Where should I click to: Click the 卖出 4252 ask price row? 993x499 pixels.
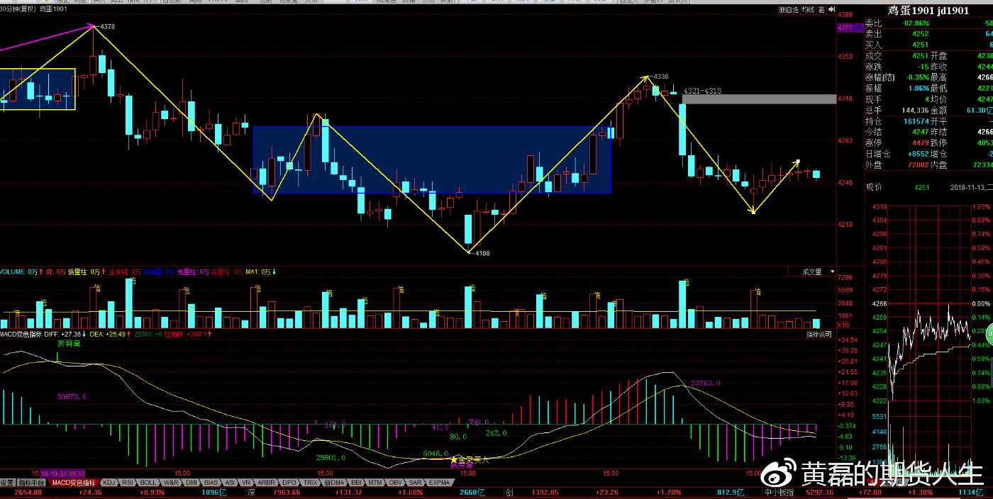928,34
